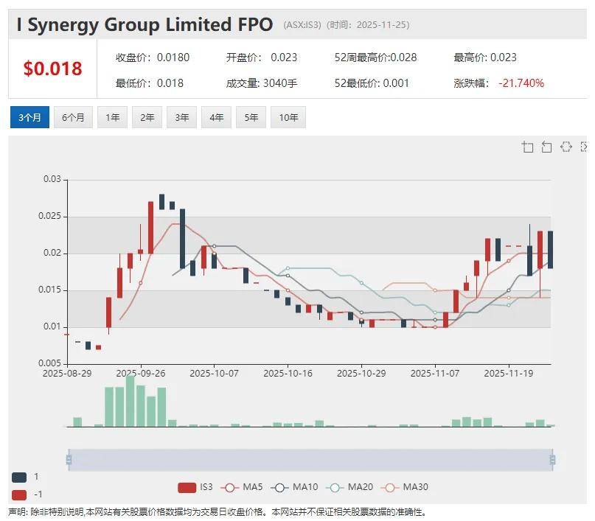595x521 pixels.
Task: Open the 3年 time range tab
Action: 182,117
